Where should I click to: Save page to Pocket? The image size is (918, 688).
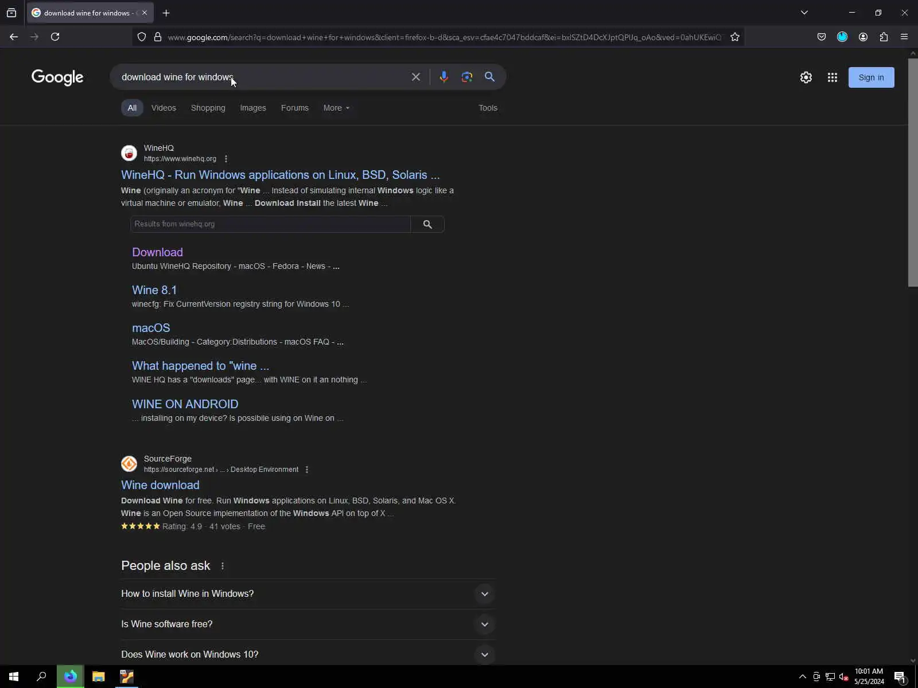coord(822,37)
